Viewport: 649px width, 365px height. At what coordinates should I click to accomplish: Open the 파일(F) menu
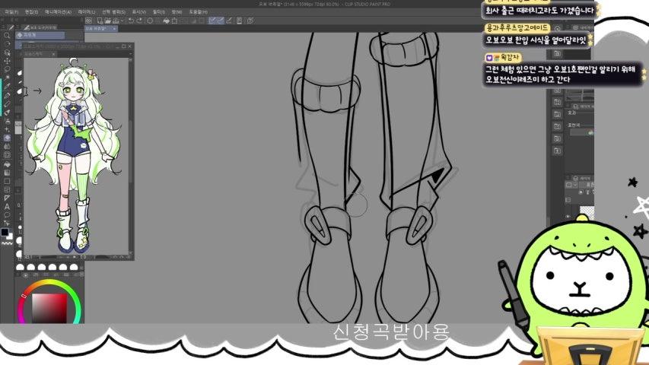(10, 12)
